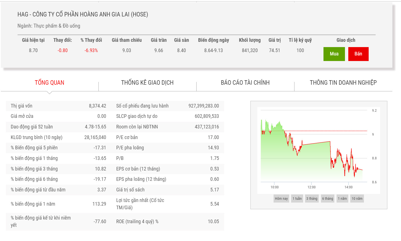This screenshot has height=241, width=401.
Task: Click the P/E cơ bản row
Action: [x=167, y=137]
